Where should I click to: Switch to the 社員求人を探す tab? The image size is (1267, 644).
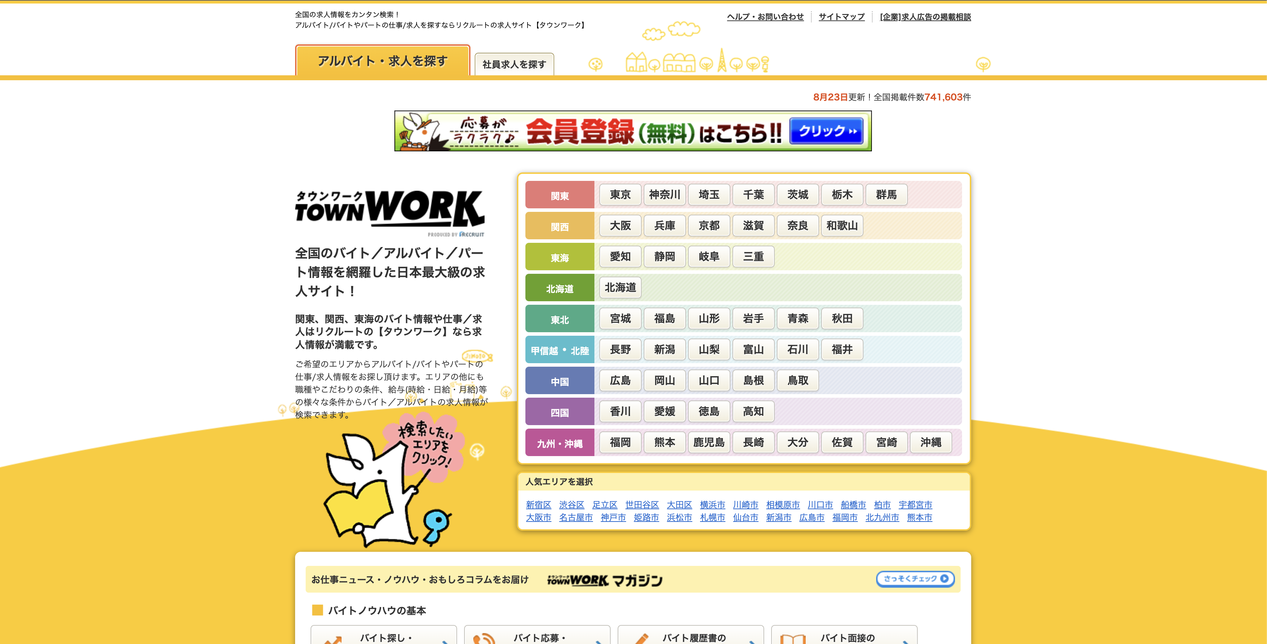[x=514, y=64]
